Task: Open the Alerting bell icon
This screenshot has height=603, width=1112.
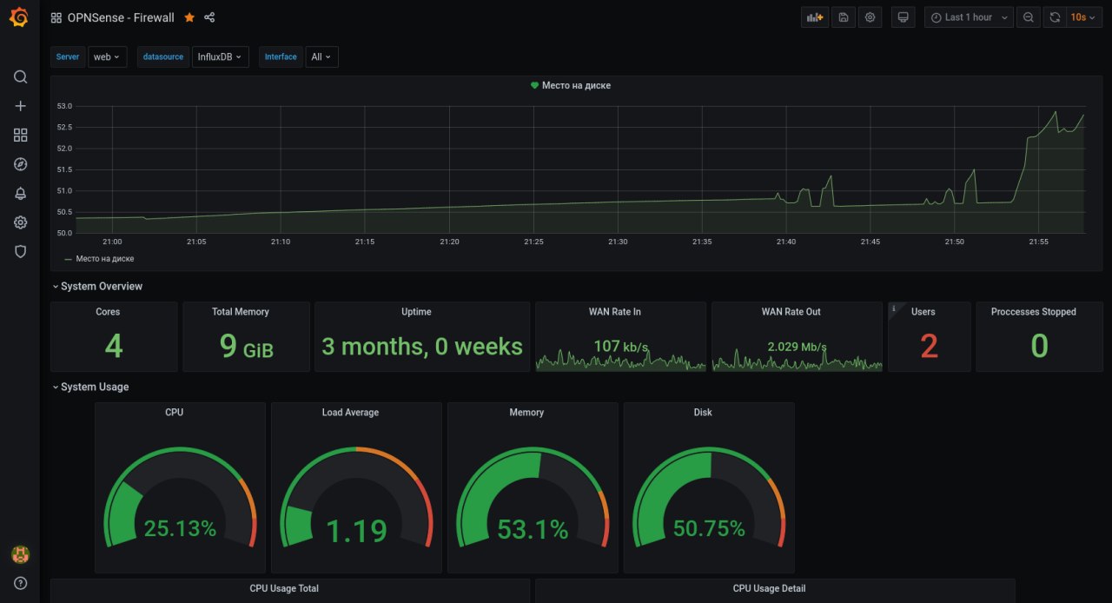Action: [20, 193]
